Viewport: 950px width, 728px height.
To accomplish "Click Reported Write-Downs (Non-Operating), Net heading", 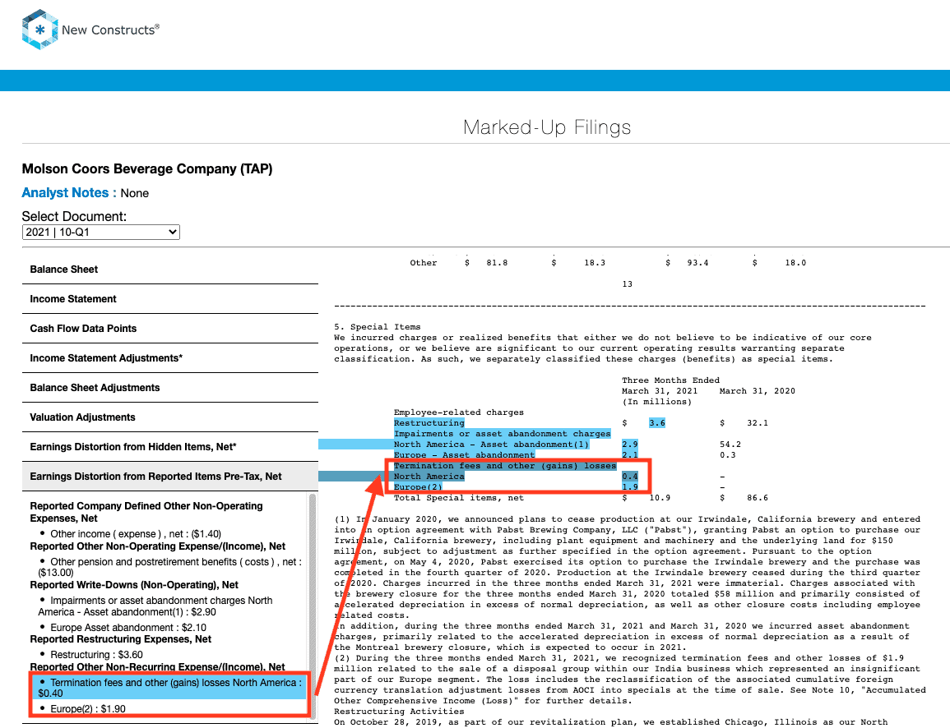I will pyautogui.click(x=134, y=584).
